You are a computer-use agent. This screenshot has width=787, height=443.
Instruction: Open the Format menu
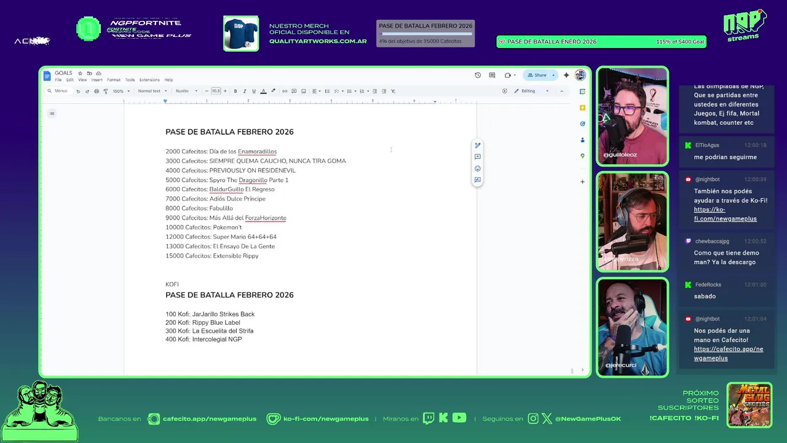114,80
